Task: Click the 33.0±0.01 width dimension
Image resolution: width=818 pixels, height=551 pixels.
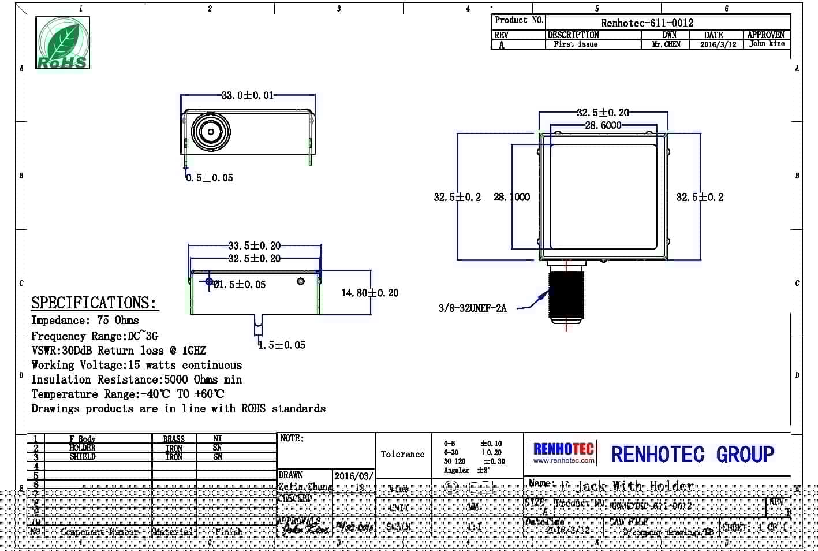Action: click(x=248, y=95)
